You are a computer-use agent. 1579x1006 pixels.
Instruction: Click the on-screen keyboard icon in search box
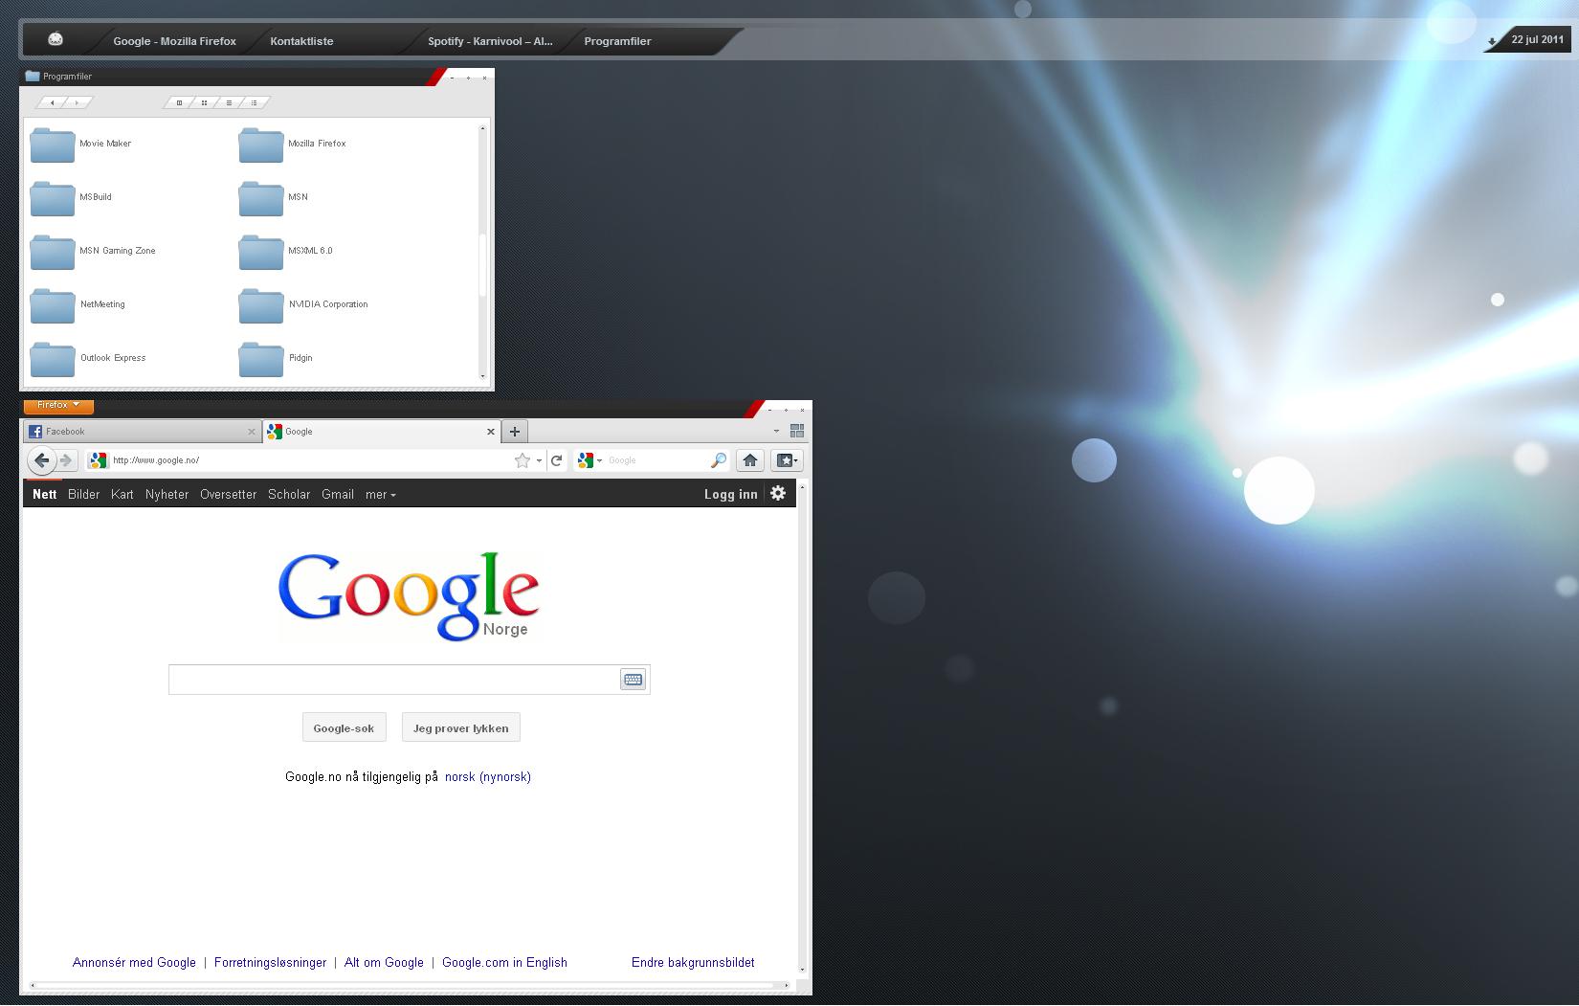click(x=633, y=680)
